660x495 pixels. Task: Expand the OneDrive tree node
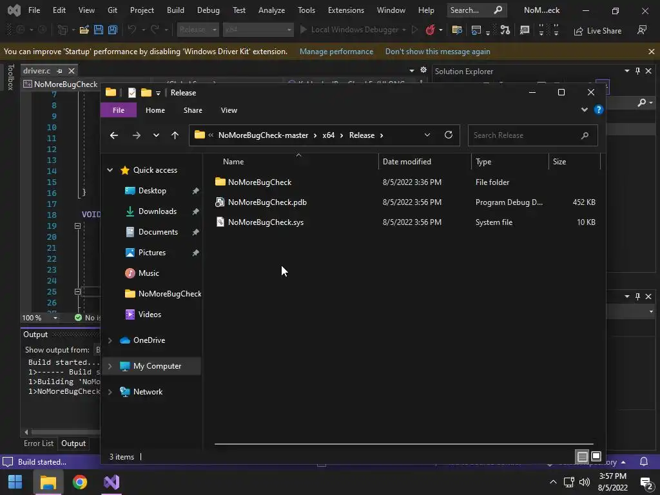110,340
